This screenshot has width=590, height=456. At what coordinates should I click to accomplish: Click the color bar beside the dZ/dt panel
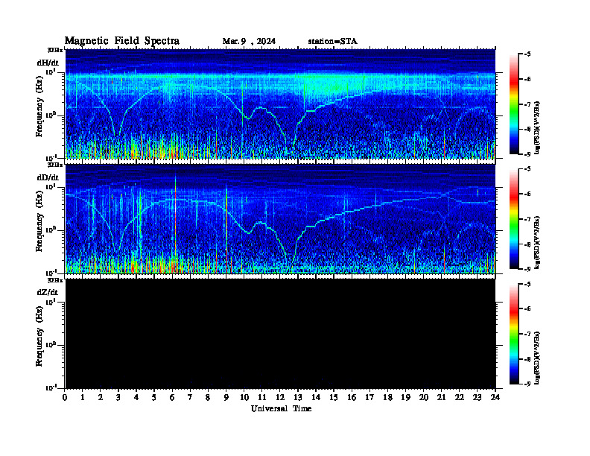tap(514, 334)
